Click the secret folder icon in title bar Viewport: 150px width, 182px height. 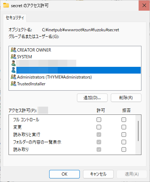click(x=6, y=5)
